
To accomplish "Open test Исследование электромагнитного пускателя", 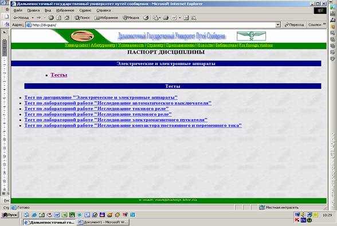I will (x=116, y=120).
